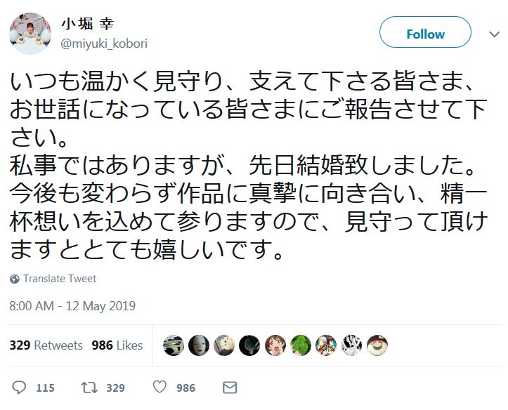The width and height of the screenshot is (508, 410).
Task: Open the tweet options chevron dropdown
Action: (494, 34)
